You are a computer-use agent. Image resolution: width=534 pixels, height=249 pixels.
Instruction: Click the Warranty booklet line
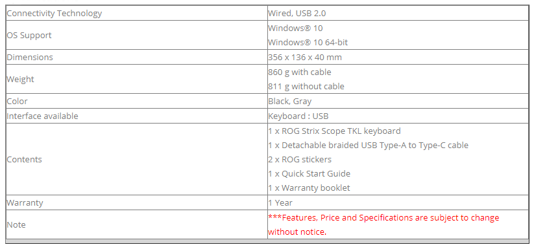(309, 188)
